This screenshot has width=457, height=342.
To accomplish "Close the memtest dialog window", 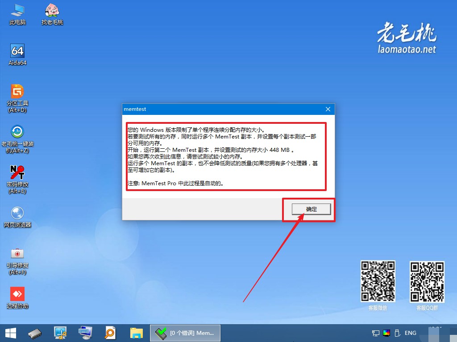I will point(328,109).
